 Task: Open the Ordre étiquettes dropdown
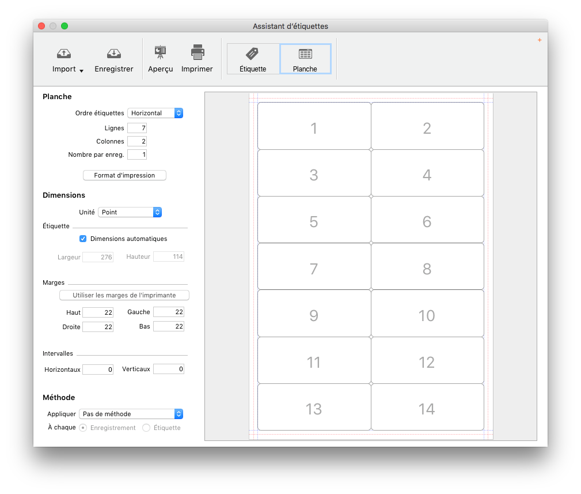[x=155, y=113]
